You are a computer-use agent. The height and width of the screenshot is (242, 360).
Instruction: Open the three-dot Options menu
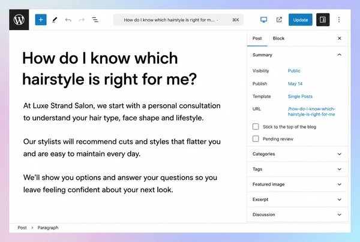pyautogui.click(x=339, y=20)
